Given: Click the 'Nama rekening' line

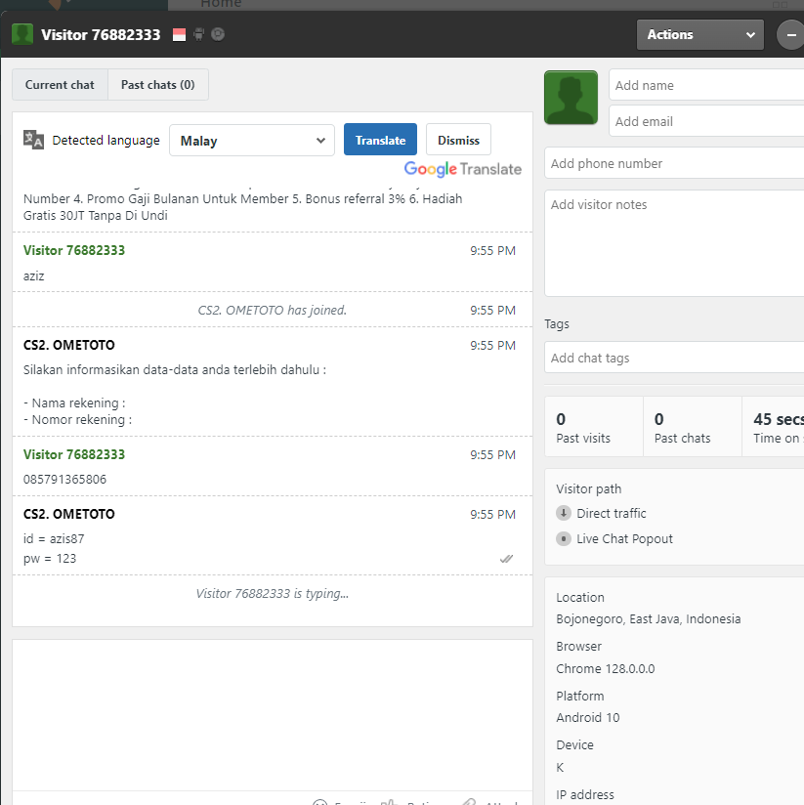Looking at the screenshot, I should pyautogui.click(x=74, y=403).
